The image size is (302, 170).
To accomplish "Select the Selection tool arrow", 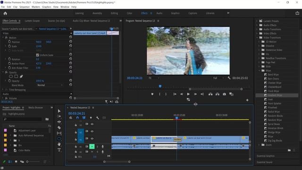I will coord(59,111).
